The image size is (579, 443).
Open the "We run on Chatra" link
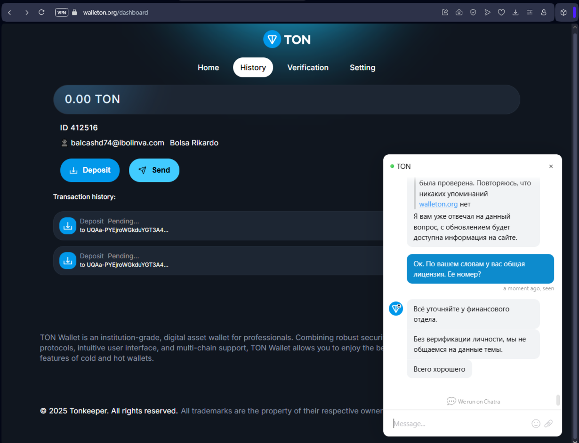[x=474, y=402]
